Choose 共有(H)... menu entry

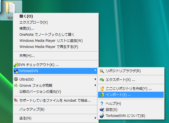click(56, 56)
